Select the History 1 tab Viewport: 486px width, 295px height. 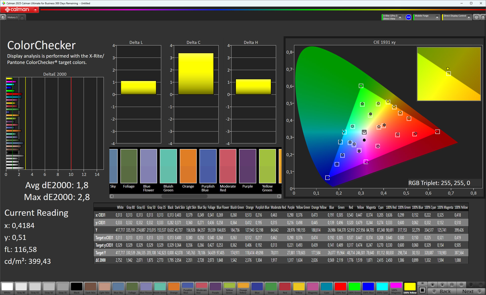coord(13,17)
